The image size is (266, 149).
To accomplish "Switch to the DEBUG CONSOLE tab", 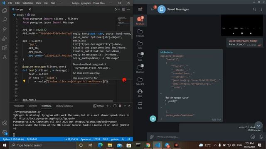I will click(64, 106).
